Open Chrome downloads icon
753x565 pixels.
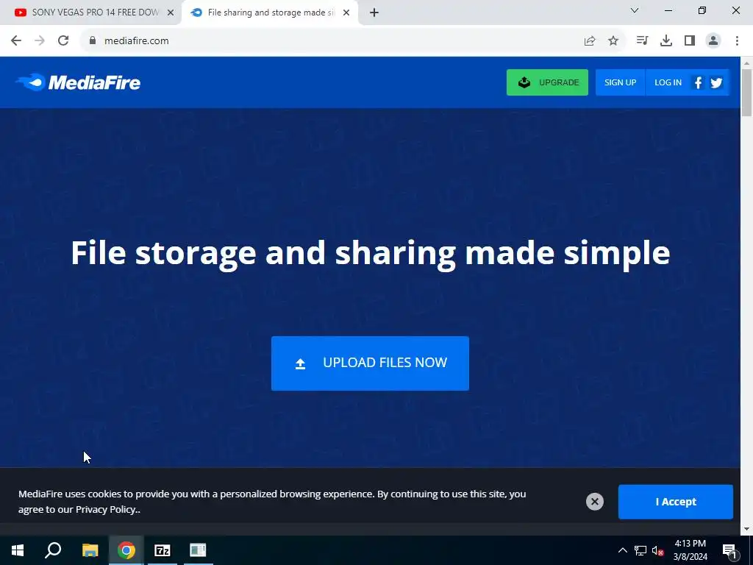click(x=666, y=41)
